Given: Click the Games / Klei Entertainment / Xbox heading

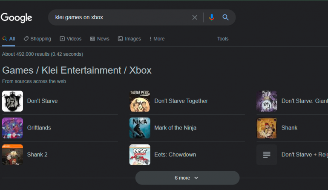Looking at the screenshot, I should click(x=77, y=70).
